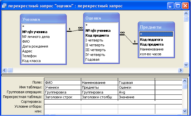This screenshot has height=116, width=191.
Task: Select the Оценки table title
Action: pos(93,18)
